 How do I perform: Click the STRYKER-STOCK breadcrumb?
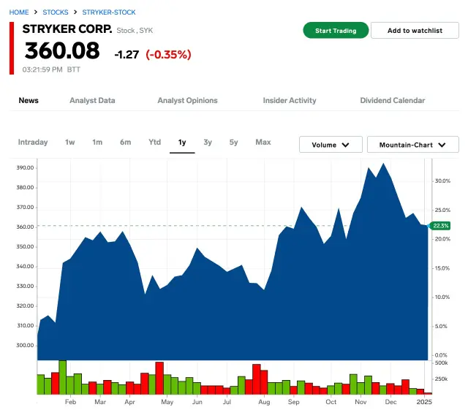pos(109,12)
